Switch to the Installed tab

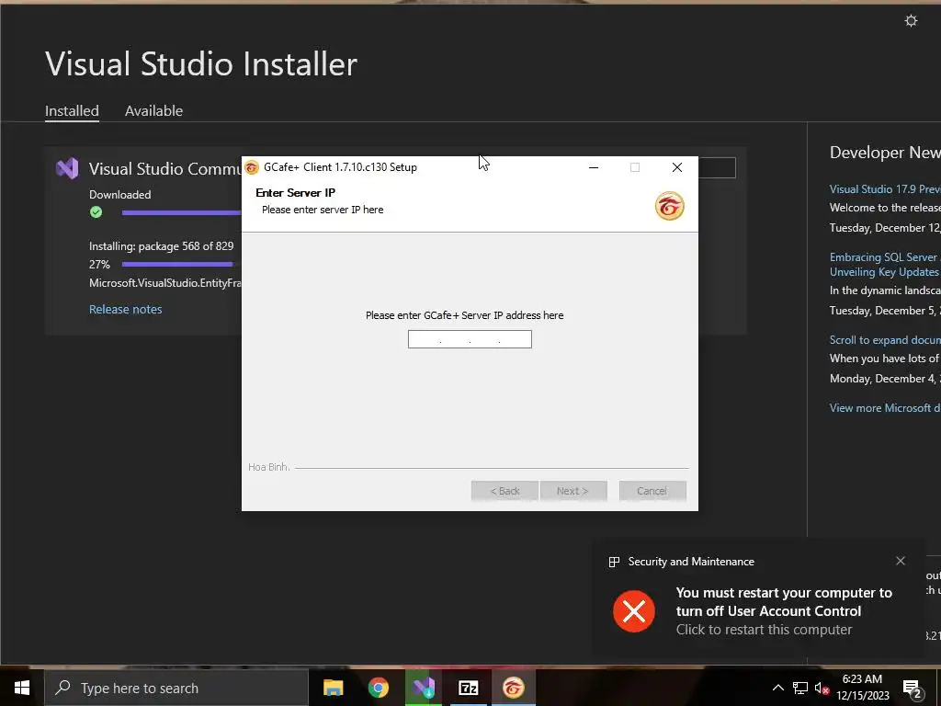(x=72, y=111)
